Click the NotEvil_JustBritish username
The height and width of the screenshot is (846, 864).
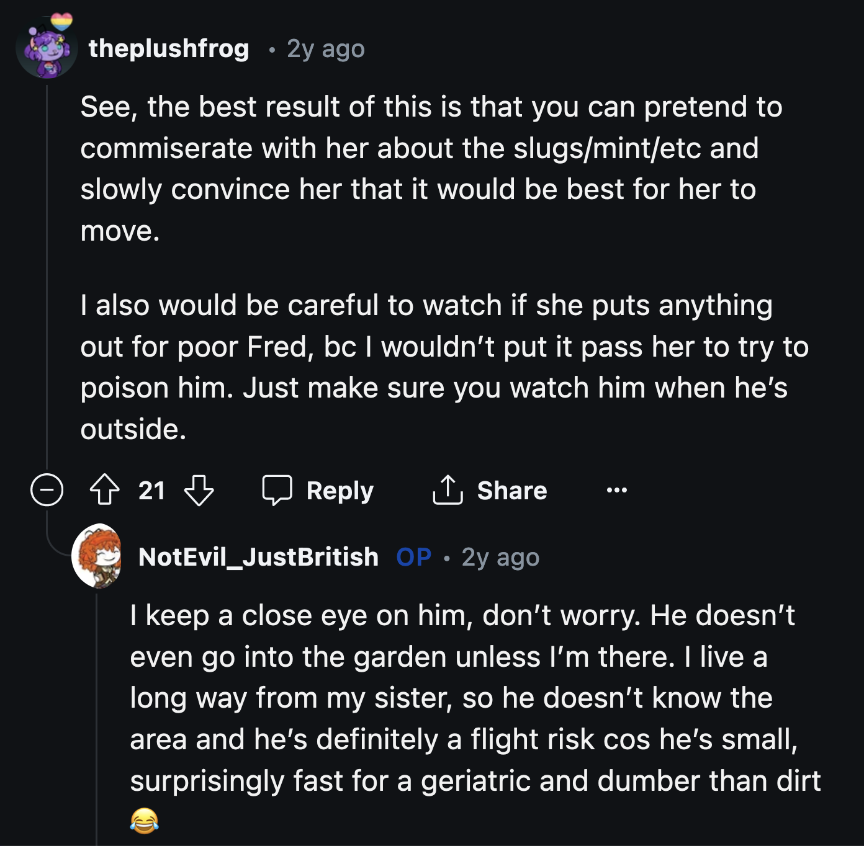point(258,557)
